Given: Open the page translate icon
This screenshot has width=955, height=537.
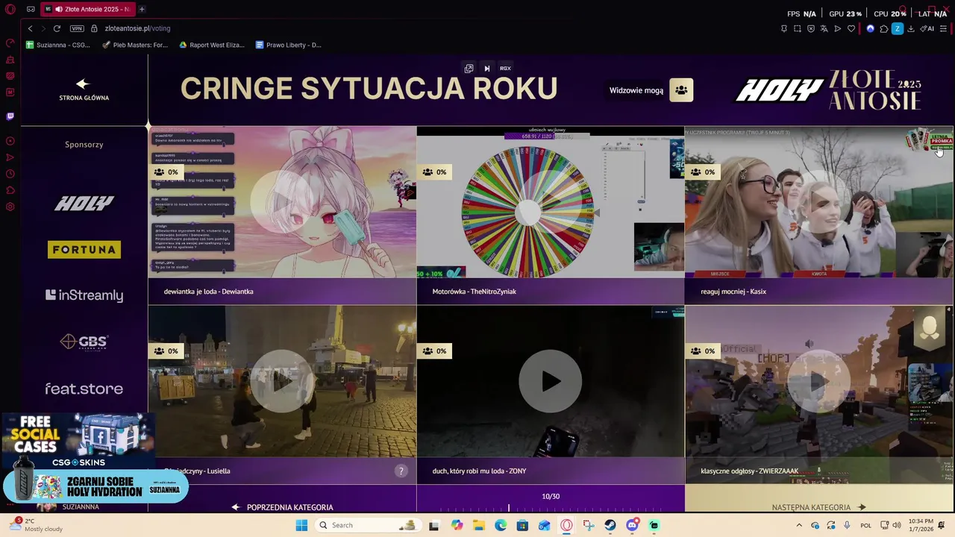Looking at the screenshot, I should click(x=824, y=28).
